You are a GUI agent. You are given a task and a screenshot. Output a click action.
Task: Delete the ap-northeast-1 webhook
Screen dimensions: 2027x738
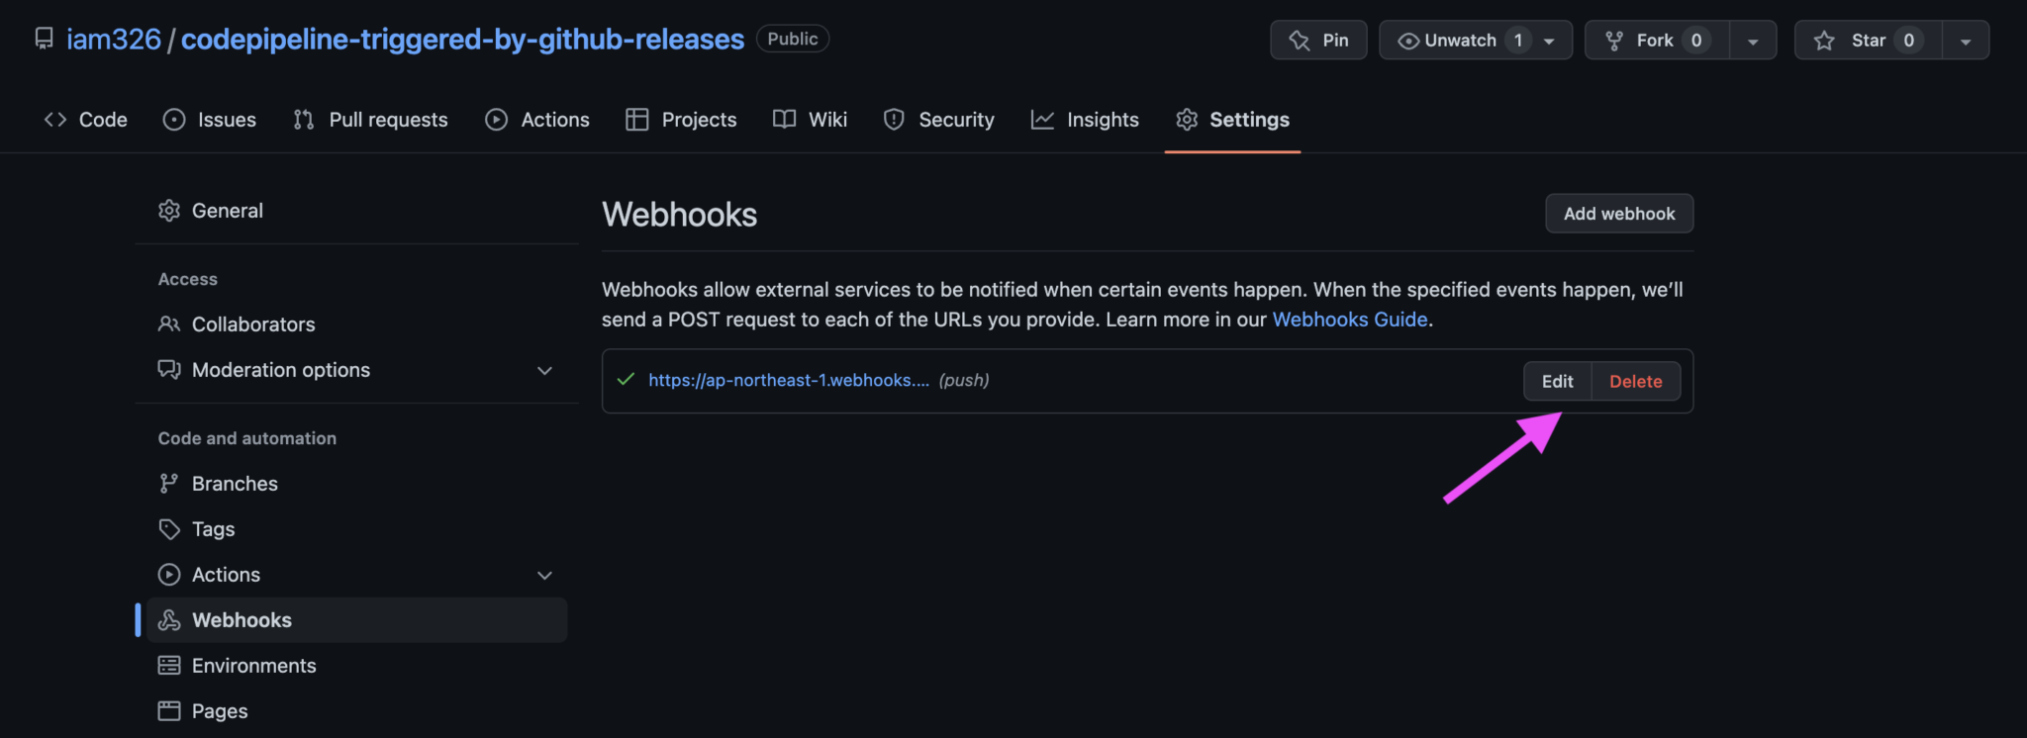pyautogui.click(x=1635, y=381)
